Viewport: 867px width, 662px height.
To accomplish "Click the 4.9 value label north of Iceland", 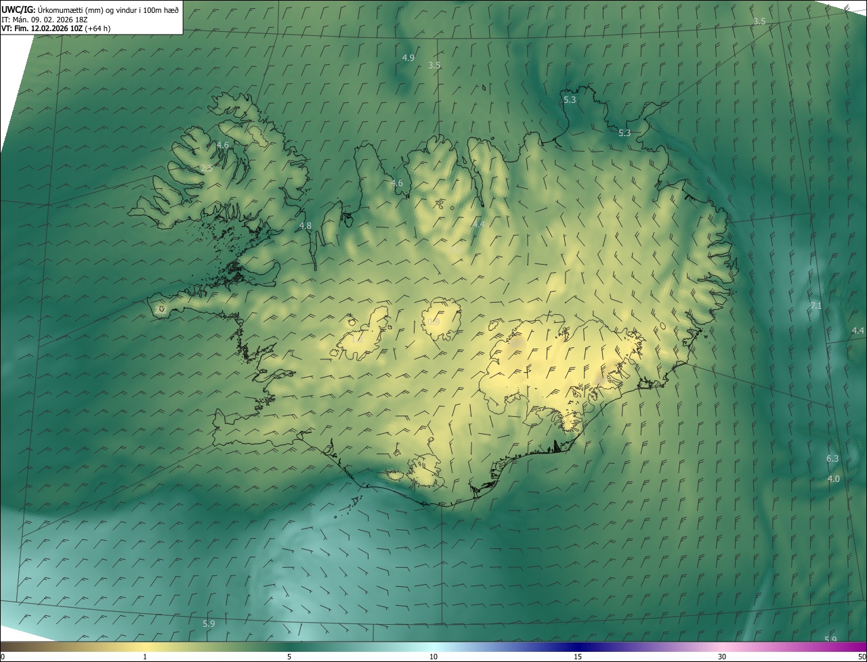I will click(x=408, y=58).
